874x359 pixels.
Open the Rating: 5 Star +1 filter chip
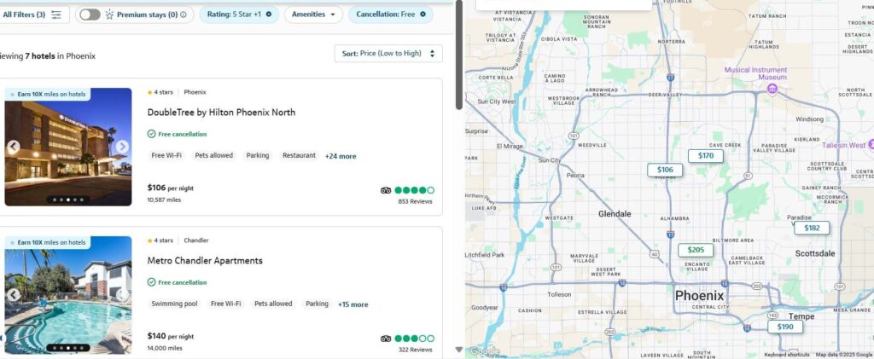(234, 14)
